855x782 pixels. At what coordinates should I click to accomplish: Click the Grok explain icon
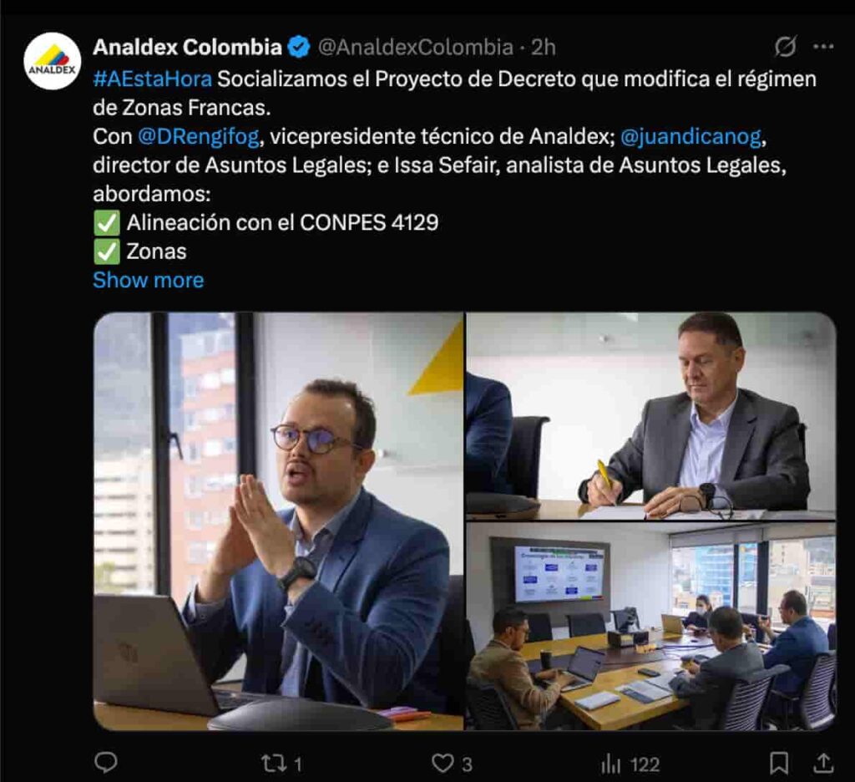point(786,47)
